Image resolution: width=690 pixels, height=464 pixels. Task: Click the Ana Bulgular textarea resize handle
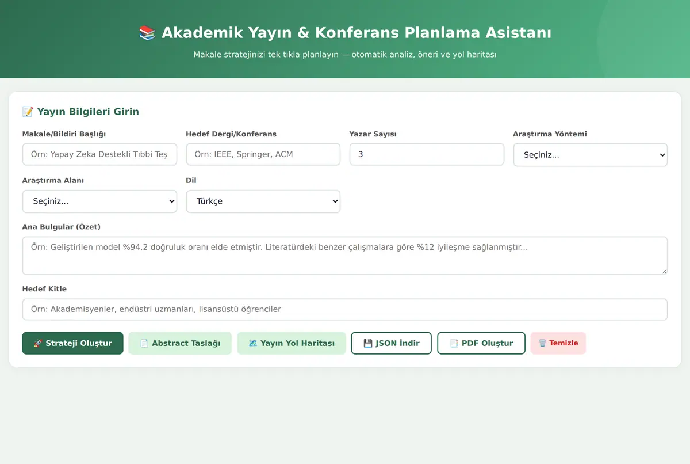(x=664, y=271)
